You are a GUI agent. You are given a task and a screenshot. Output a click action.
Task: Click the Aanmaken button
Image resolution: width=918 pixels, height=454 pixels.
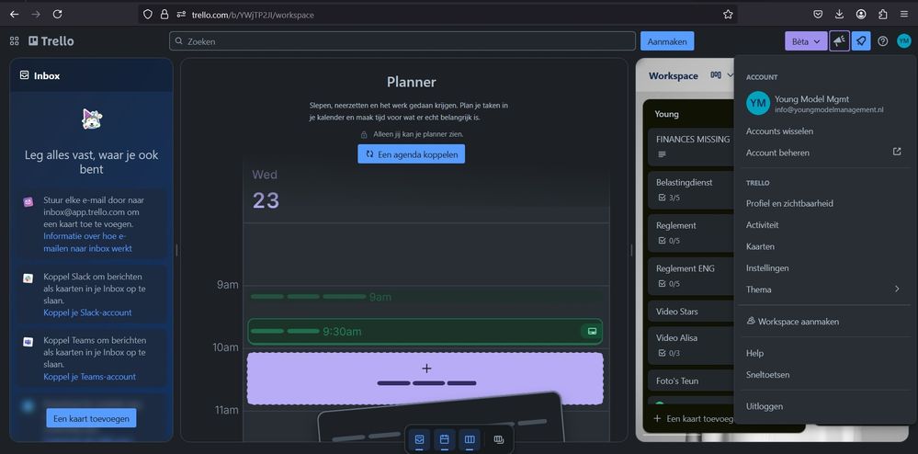(667, 41)
